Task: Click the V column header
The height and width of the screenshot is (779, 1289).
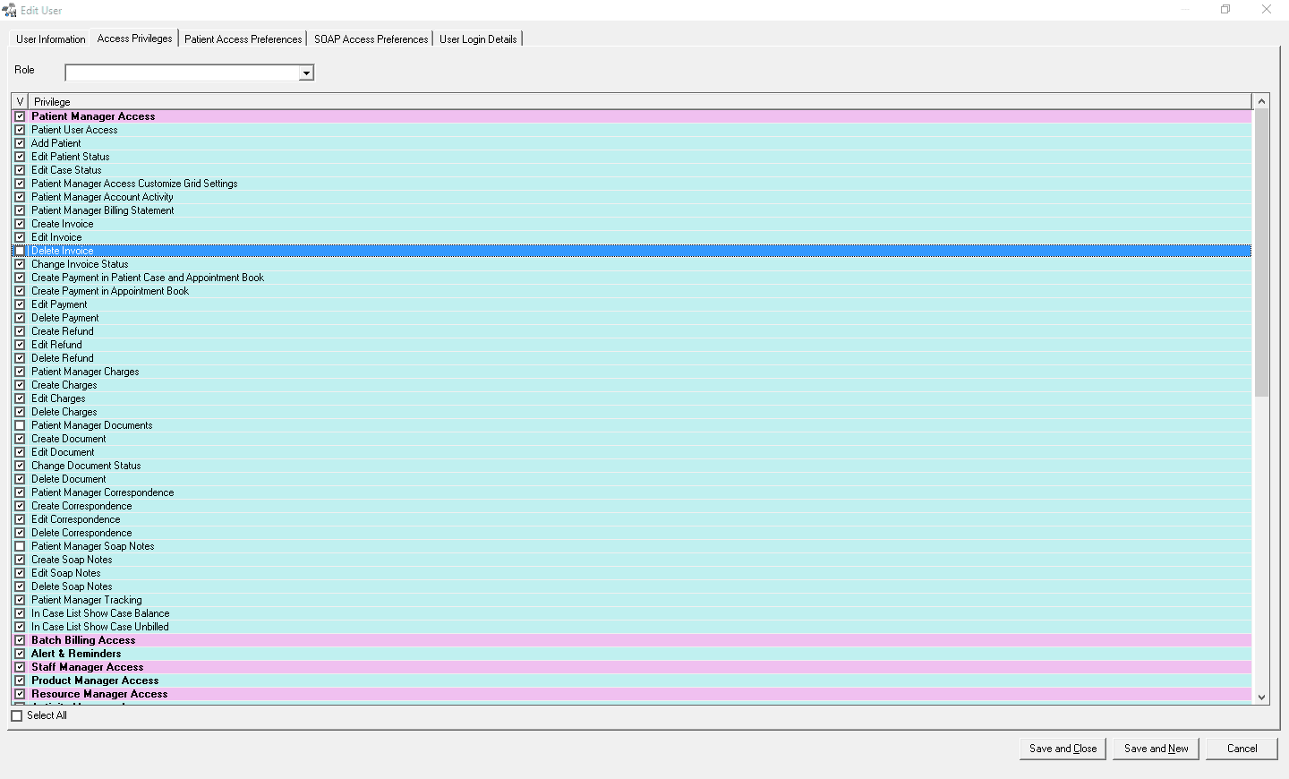Action: pos(20,101)
